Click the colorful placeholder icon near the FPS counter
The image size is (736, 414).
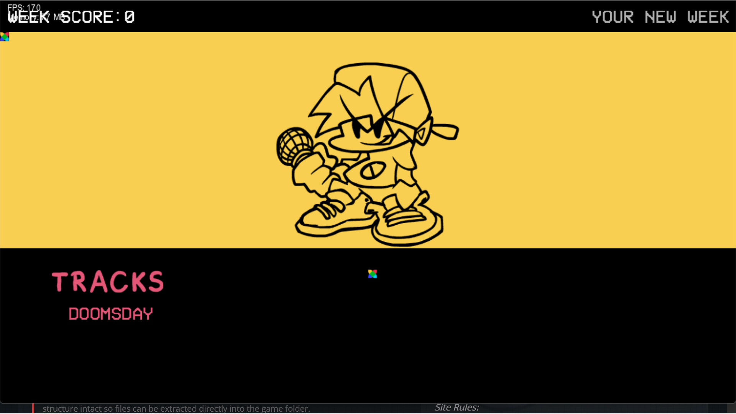coord(5,36)
